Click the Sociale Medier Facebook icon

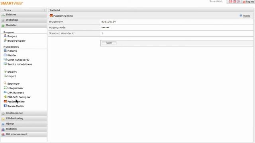click(5, 106)
